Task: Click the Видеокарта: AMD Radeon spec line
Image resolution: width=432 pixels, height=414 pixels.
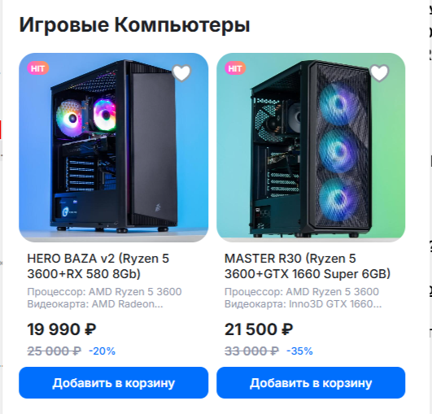Action: (95, 304)
